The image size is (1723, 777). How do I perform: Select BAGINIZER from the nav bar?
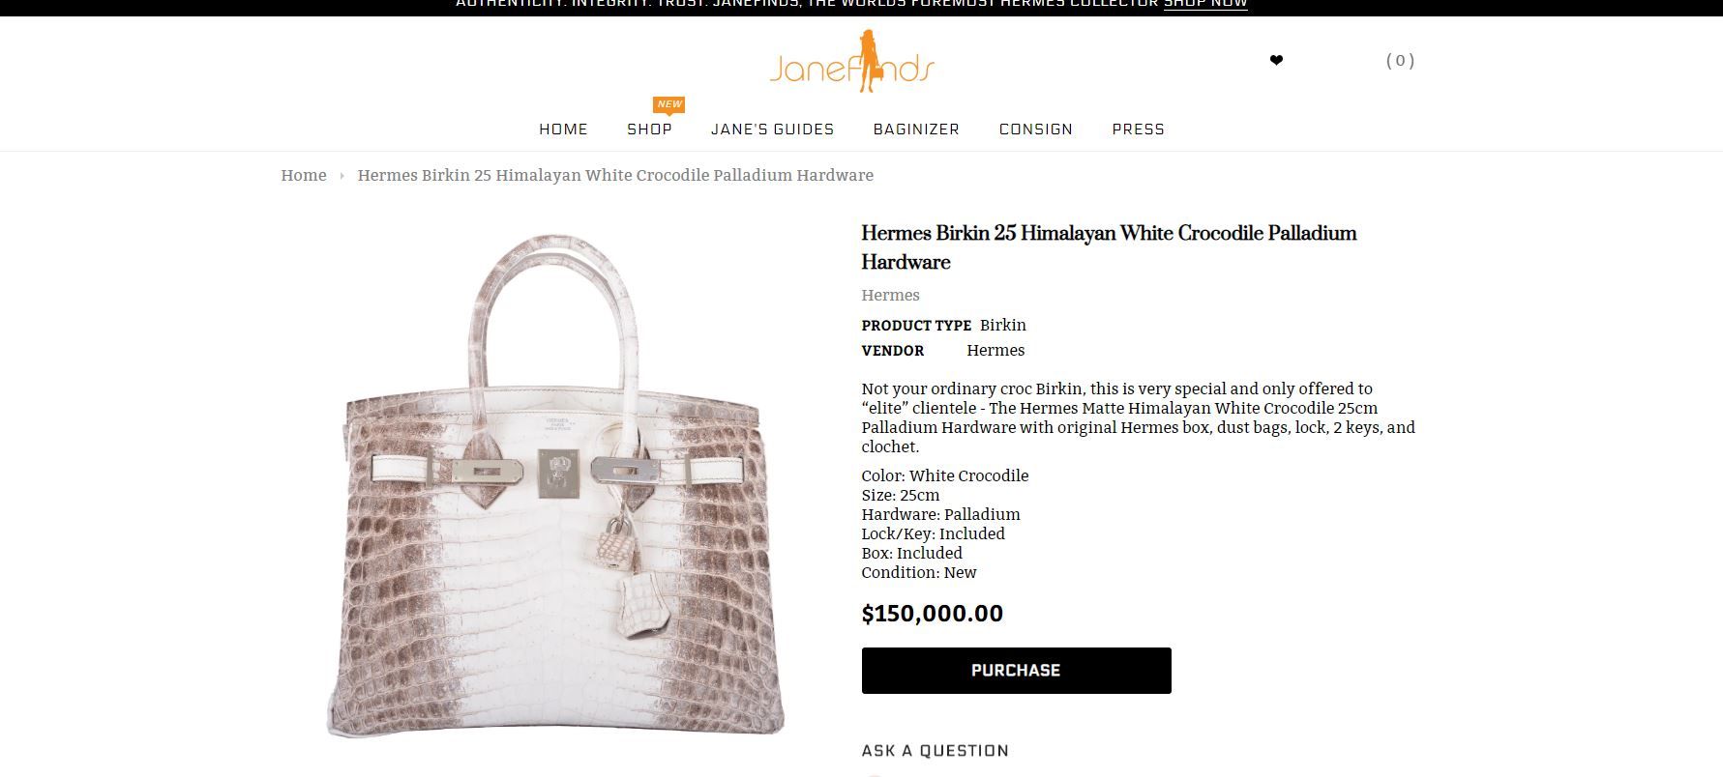tap(916, 129)
